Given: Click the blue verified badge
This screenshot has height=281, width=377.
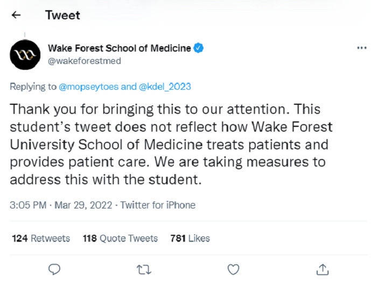Looking at the screenshot, I should click(x=199, y=48).
